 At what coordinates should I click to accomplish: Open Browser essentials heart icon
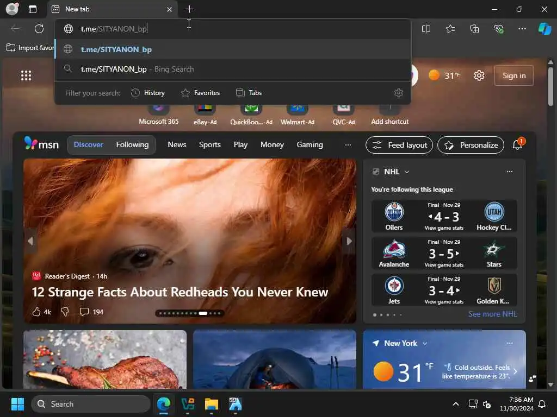[x=498, y=29]
